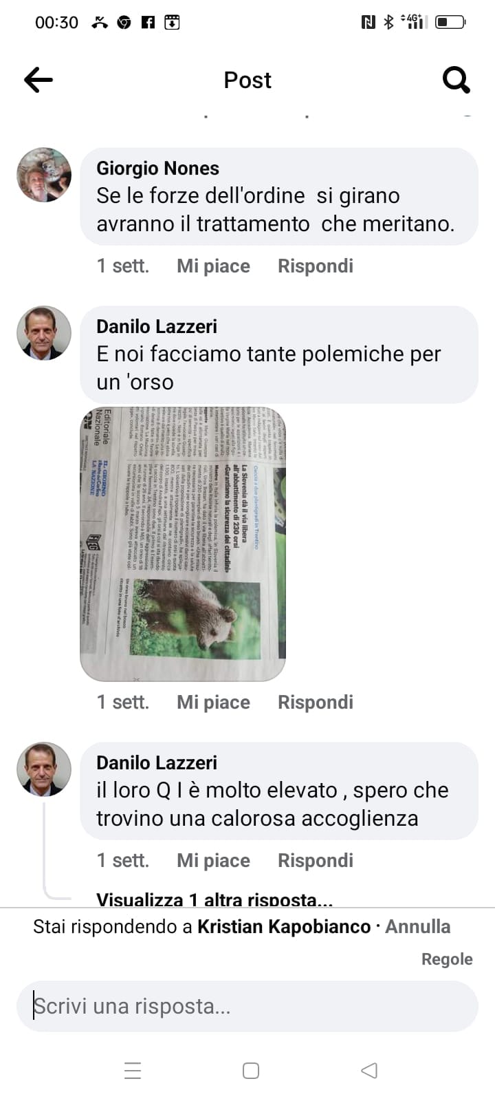Focus the 'Scrivi una risposta...' field
This screenshot has height=1101, width=495.
click(x=247, y=1007)
